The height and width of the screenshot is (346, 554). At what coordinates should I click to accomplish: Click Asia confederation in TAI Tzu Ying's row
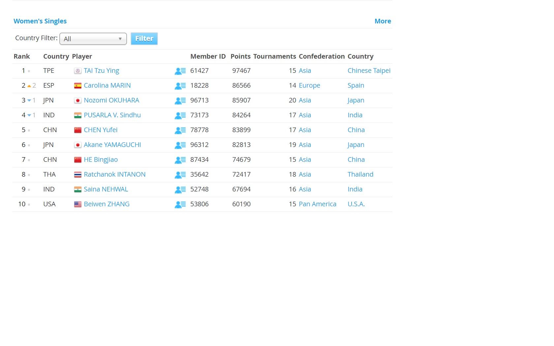(x=305, y=71)
